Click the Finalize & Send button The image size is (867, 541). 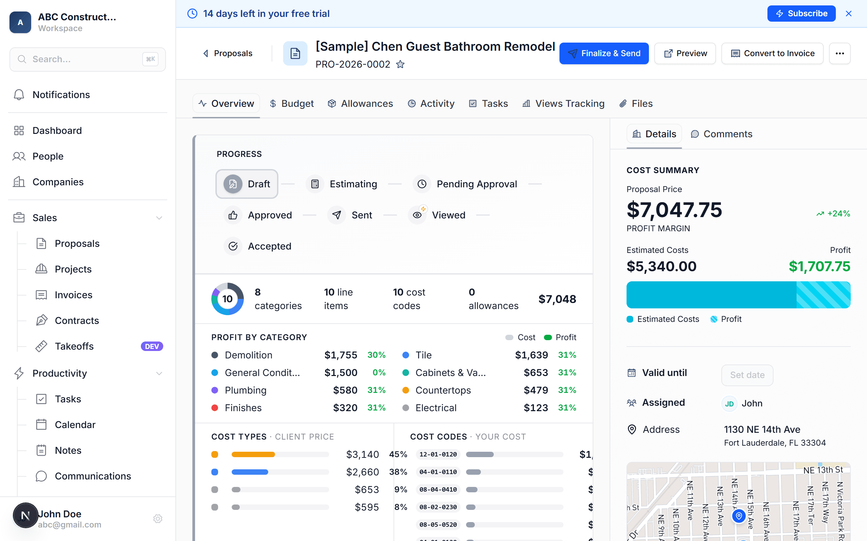coord(604,53)
